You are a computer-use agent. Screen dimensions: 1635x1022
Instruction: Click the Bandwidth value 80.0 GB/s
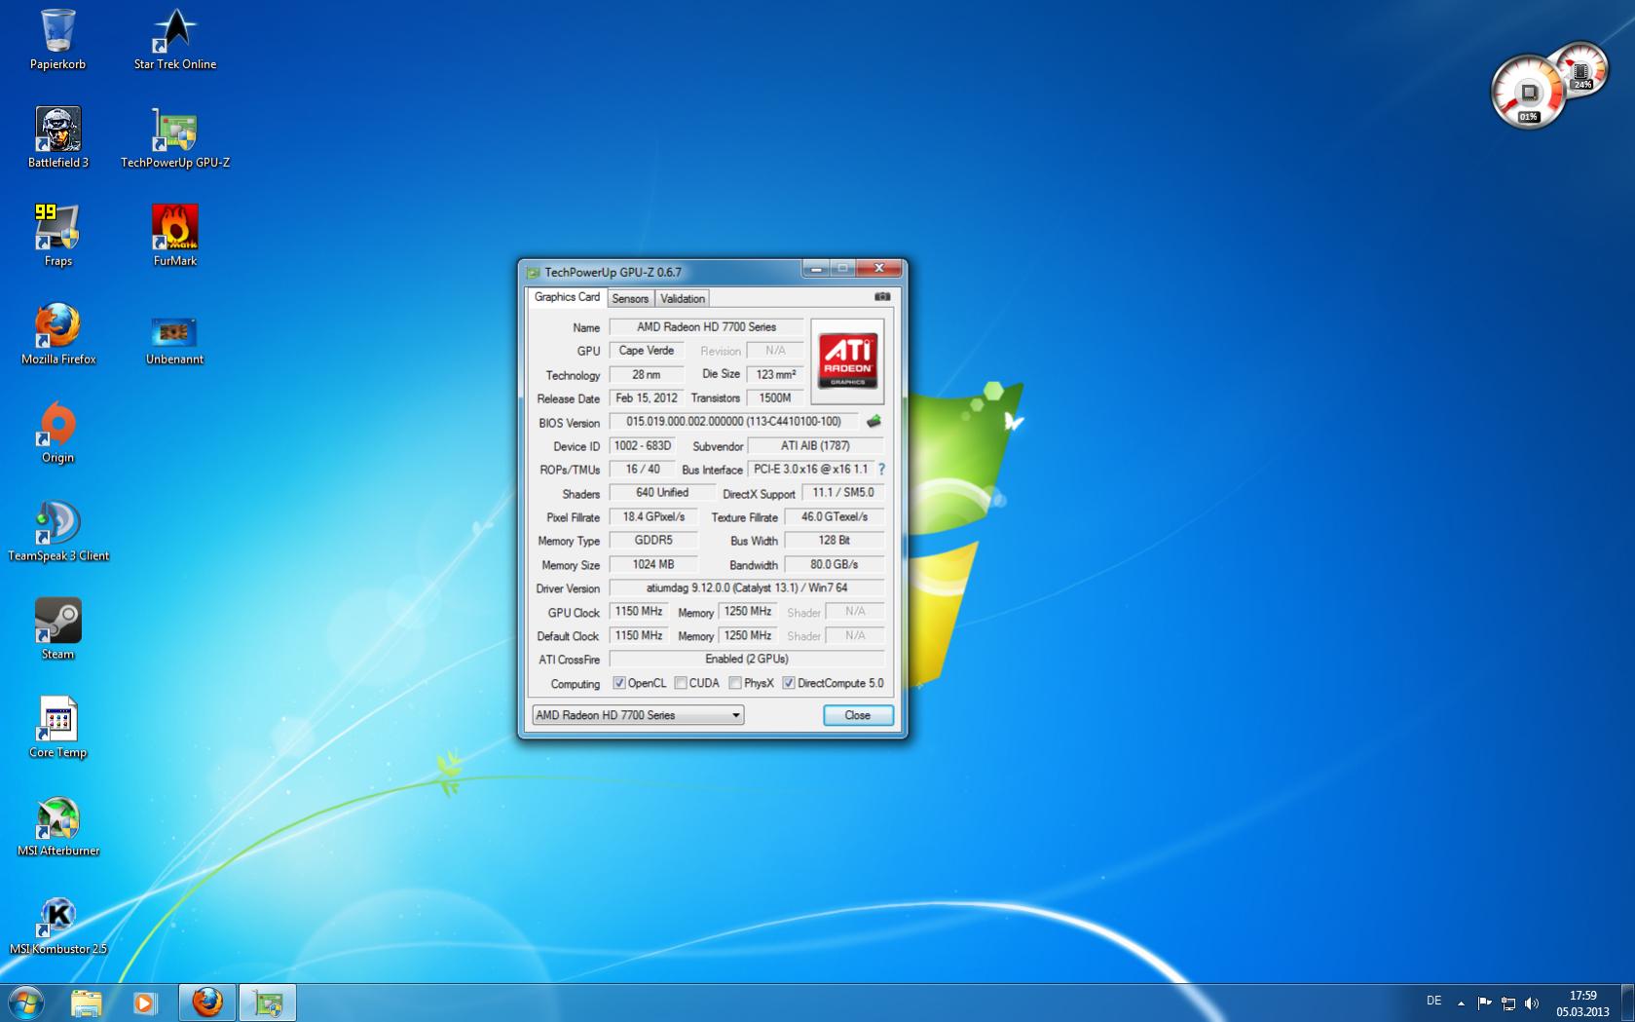[835, 565]
